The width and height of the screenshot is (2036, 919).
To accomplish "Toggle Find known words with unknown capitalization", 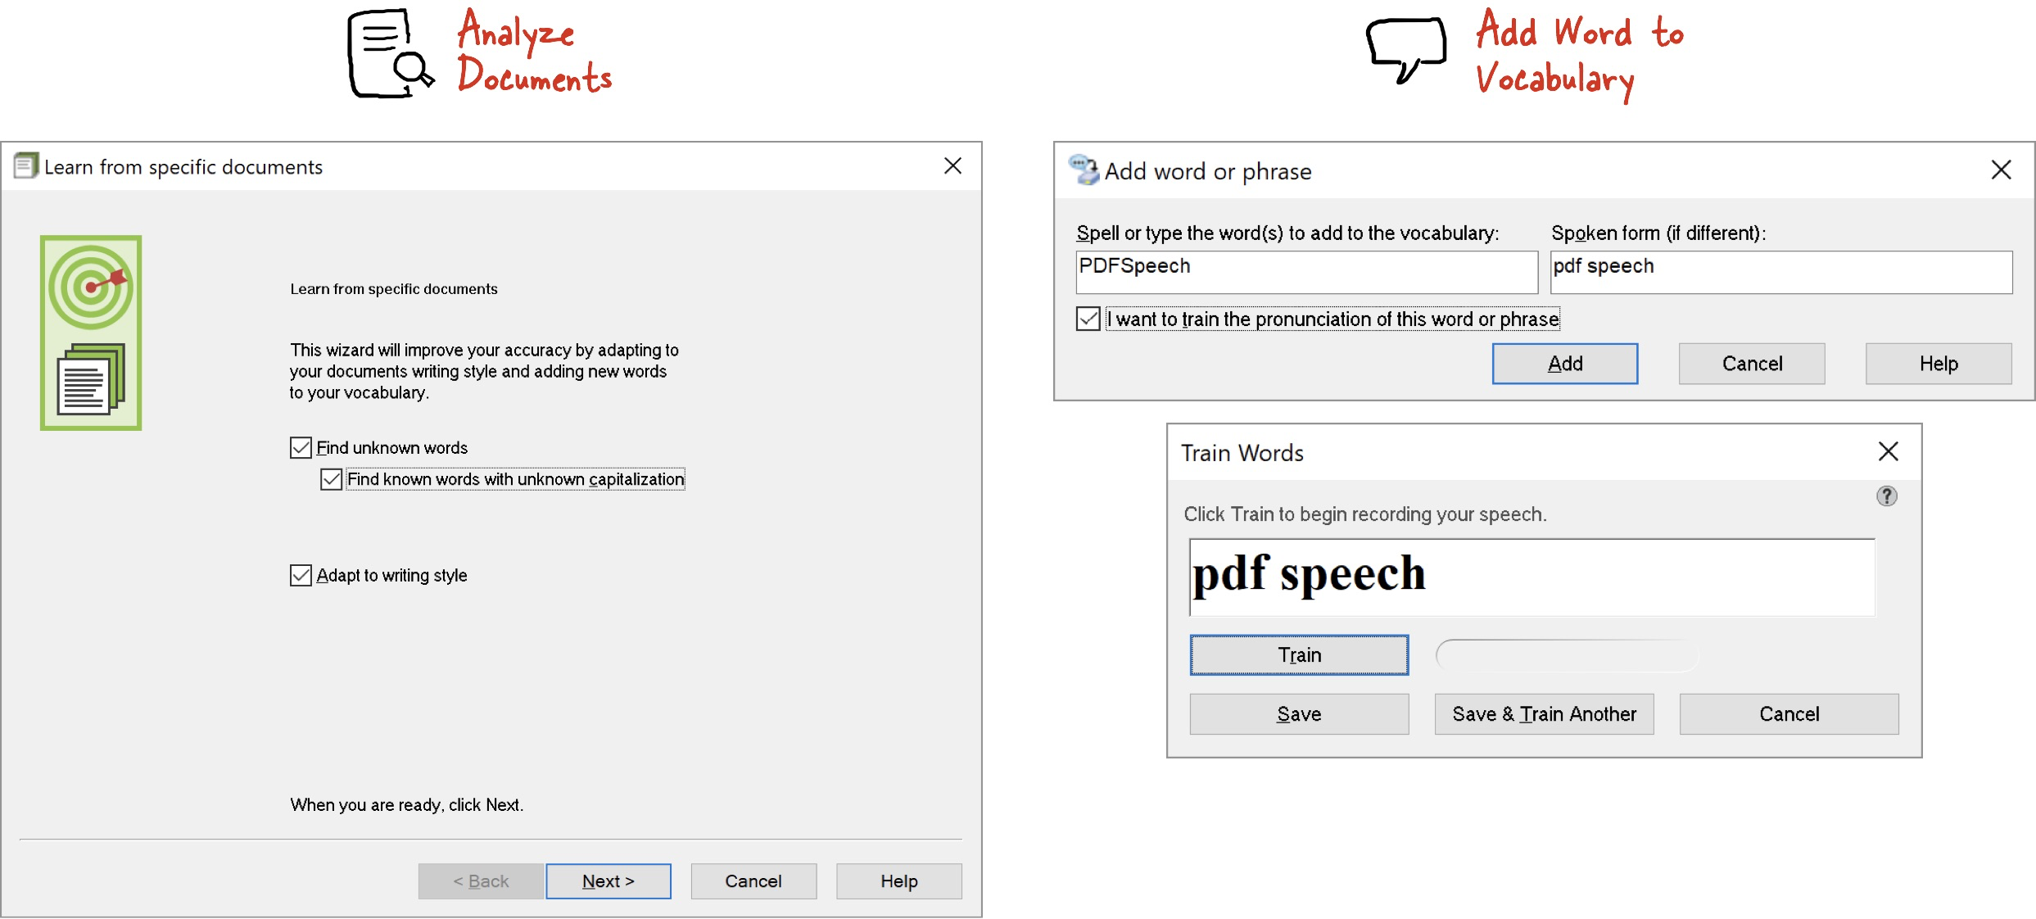I will point(331,479).
